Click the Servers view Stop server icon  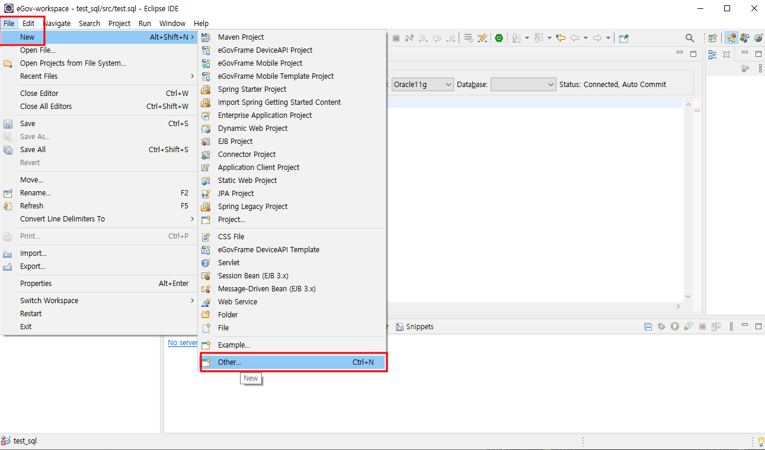point(702,326)
